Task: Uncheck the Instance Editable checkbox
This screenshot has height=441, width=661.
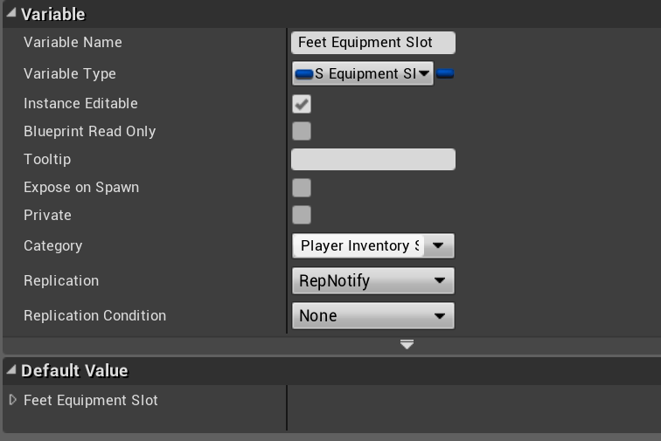Action: coord(302,104)
